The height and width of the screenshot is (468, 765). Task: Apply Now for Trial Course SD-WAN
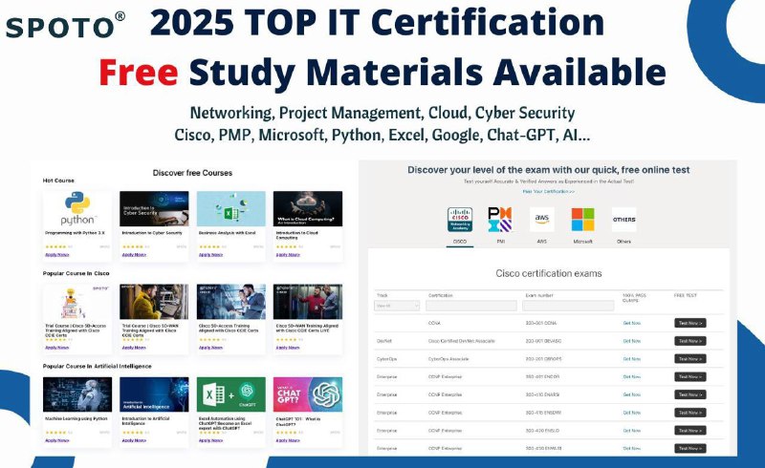[134, 348]
